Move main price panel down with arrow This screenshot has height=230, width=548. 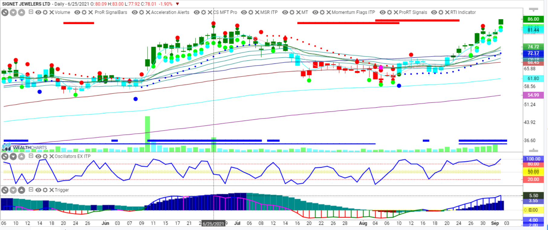13,12
